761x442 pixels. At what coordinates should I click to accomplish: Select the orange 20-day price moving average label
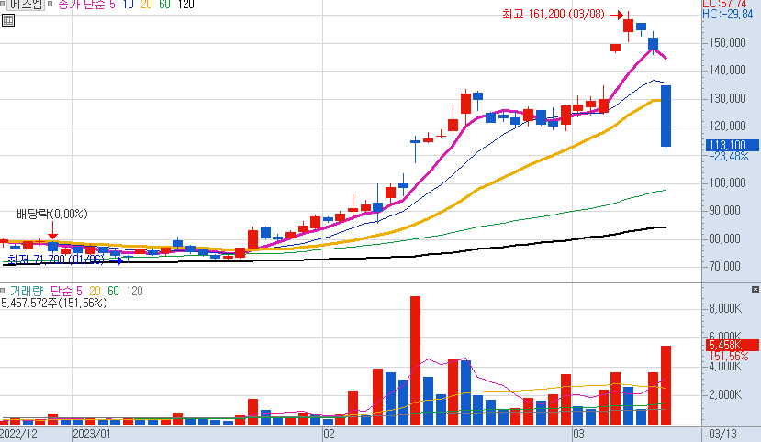(146, 5)
